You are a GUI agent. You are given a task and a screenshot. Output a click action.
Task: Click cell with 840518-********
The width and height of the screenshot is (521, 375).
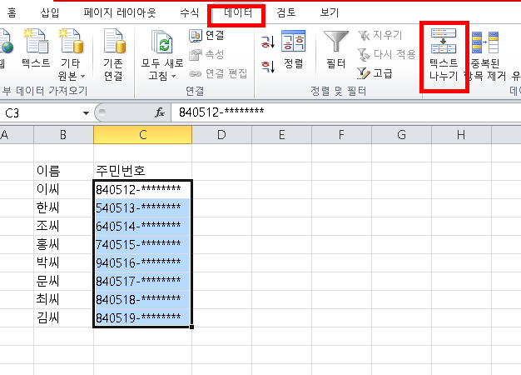point(142,299)
